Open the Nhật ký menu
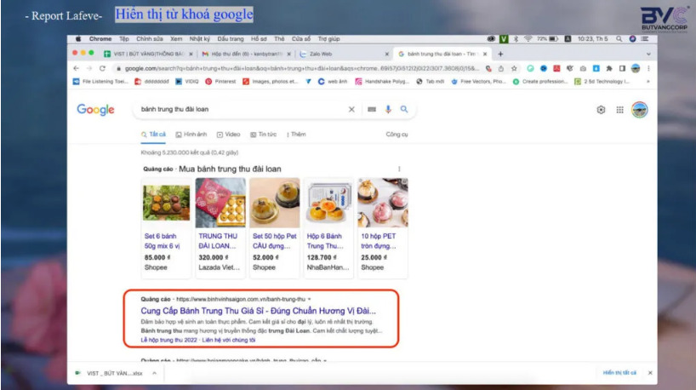 click(x=200, y=39)
